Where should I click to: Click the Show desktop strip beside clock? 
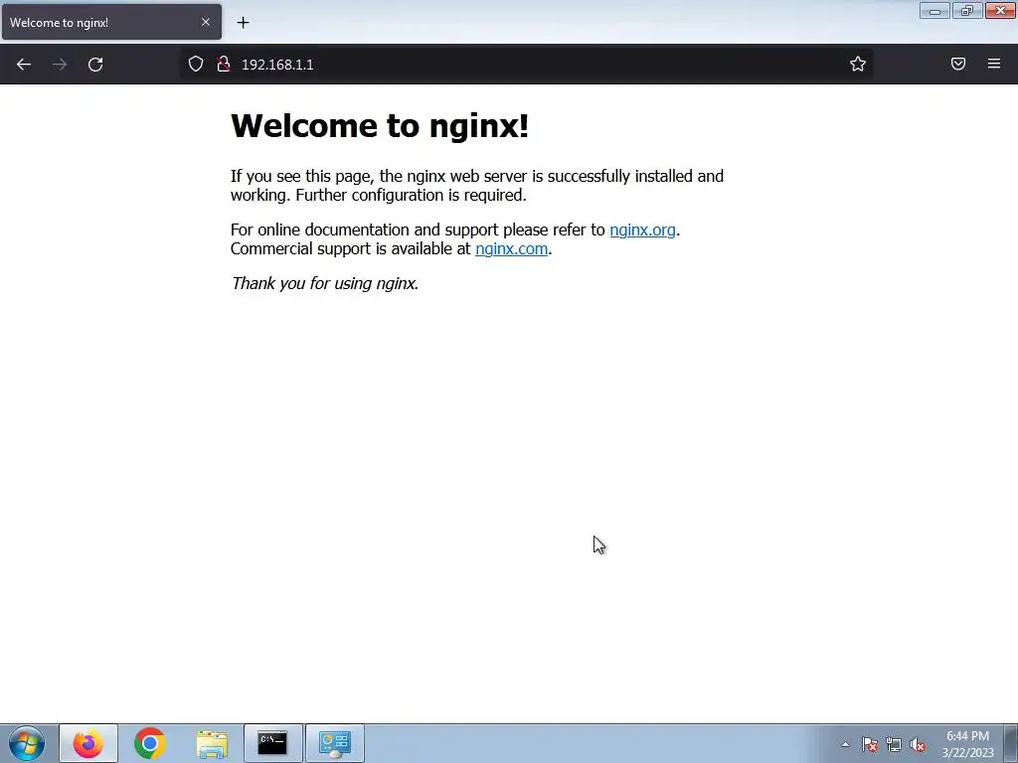pos(1010,743)
